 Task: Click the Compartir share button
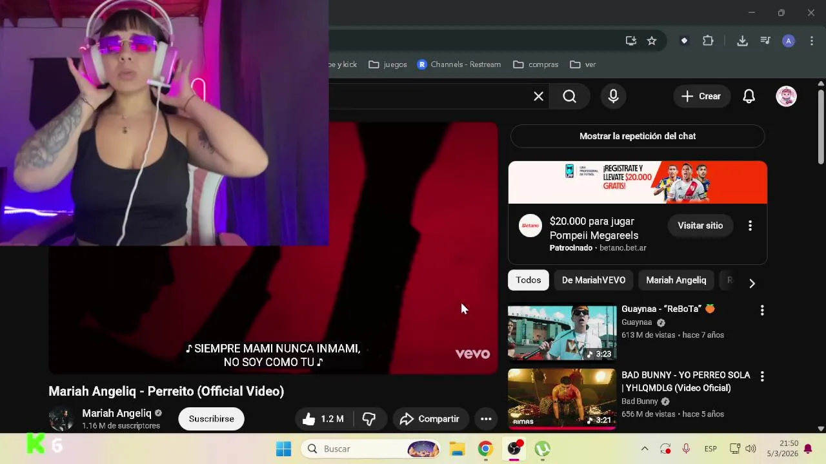430,419
